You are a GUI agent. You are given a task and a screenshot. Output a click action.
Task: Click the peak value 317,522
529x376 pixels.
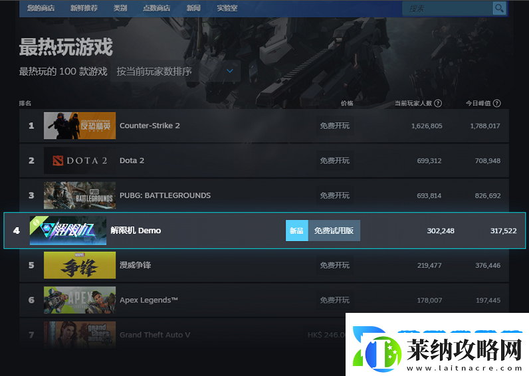pos(503,231)
